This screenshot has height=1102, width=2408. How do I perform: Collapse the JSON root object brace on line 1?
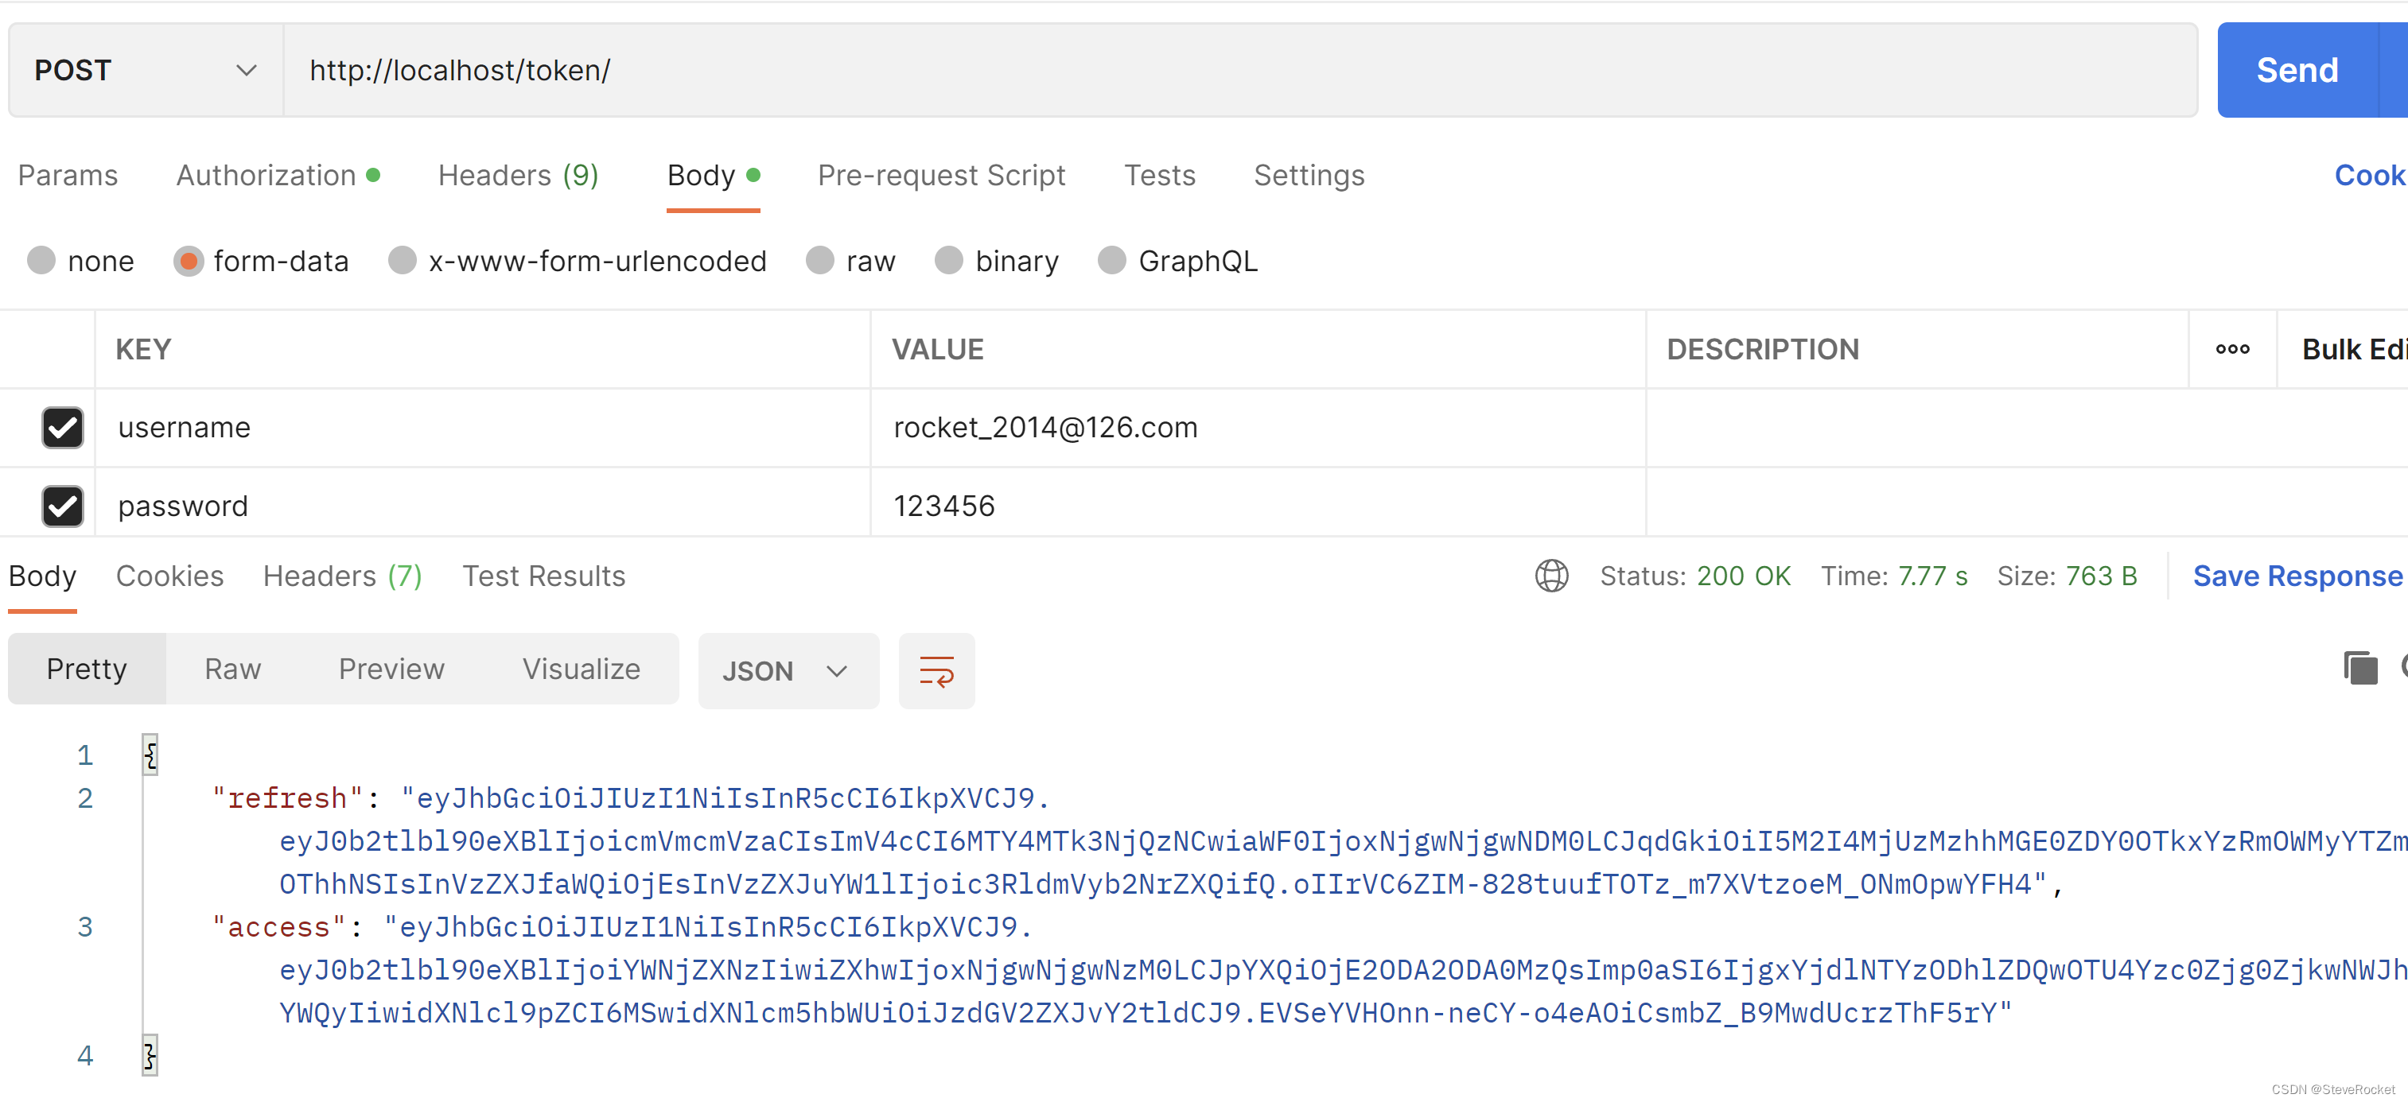[150, 755]
